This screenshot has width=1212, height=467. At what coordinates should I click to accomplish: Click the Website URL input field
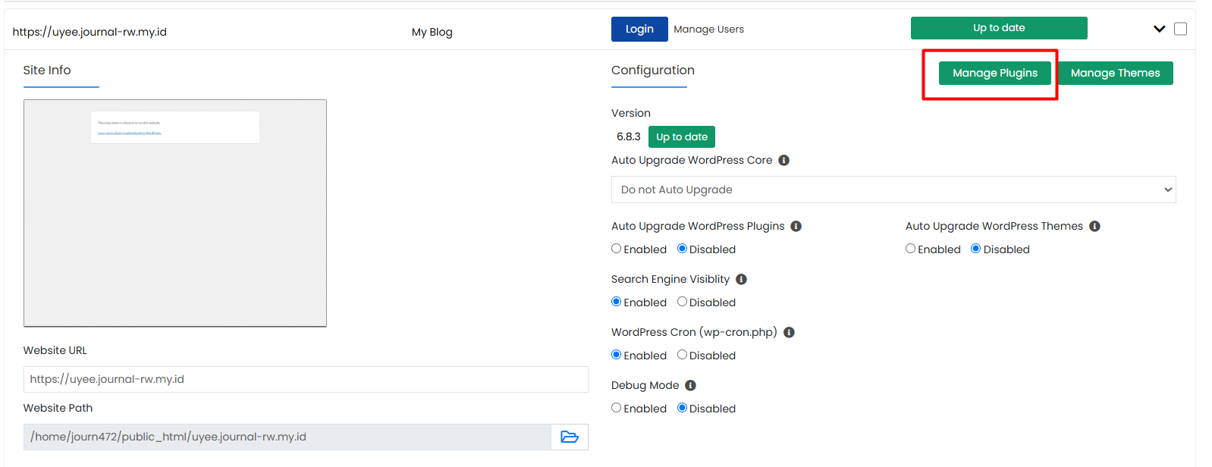305,379
